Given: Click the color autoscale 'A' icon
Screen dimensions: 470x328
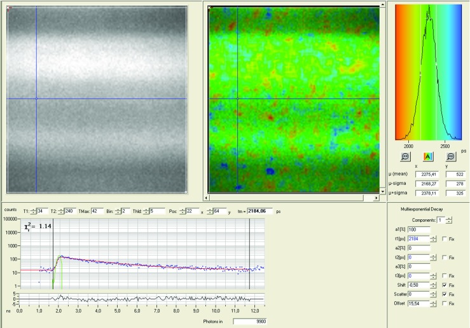Looking at the screenshot, I should click(x=428, y=156).
